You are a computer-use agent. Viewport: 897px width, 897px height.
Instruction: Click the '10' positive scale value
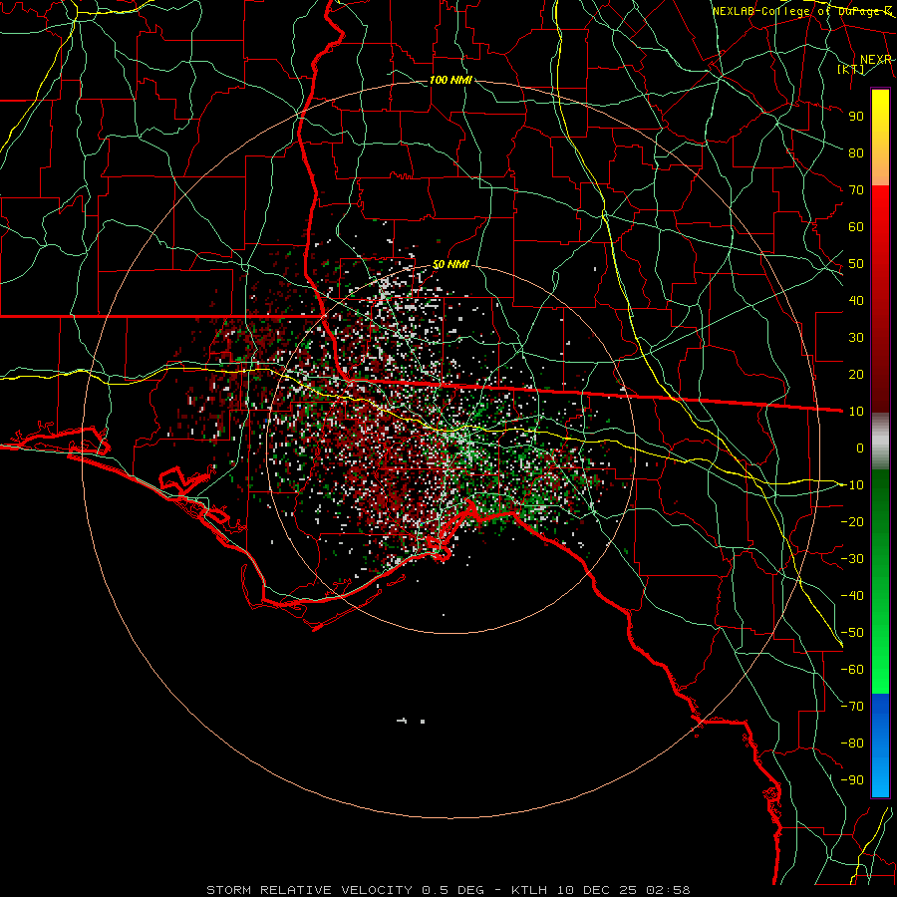pos(856,412)
